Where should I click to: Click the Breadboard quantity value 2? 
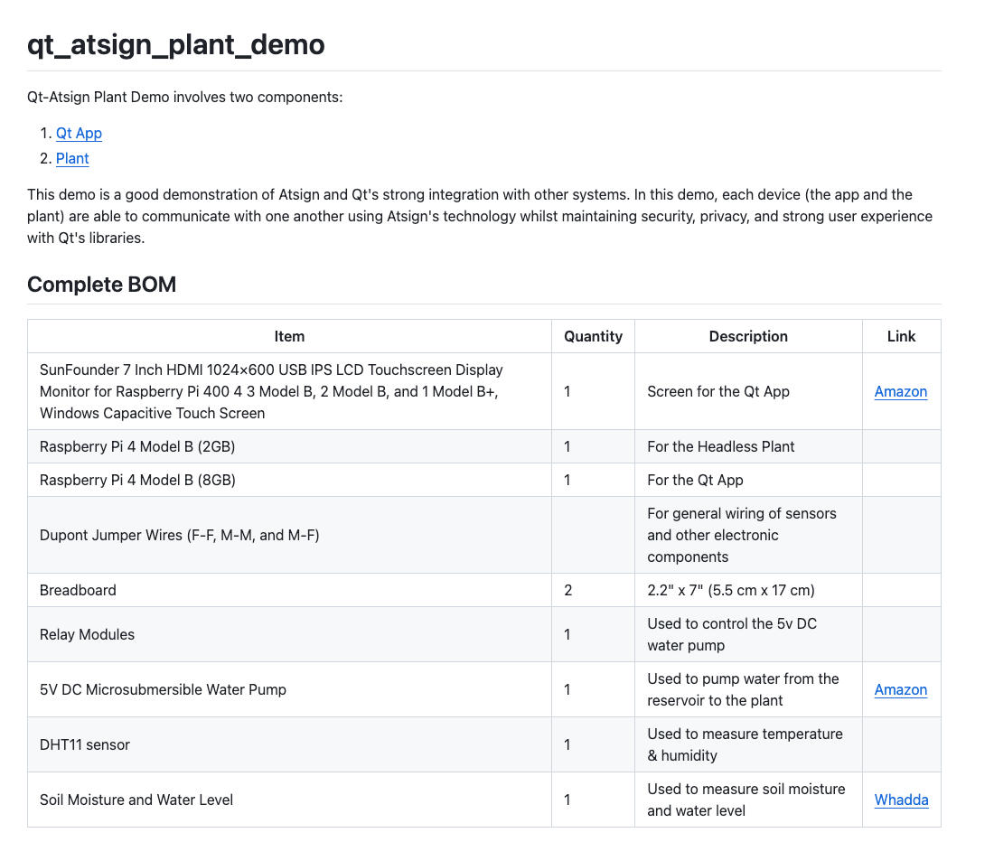(x=568, y=591)
